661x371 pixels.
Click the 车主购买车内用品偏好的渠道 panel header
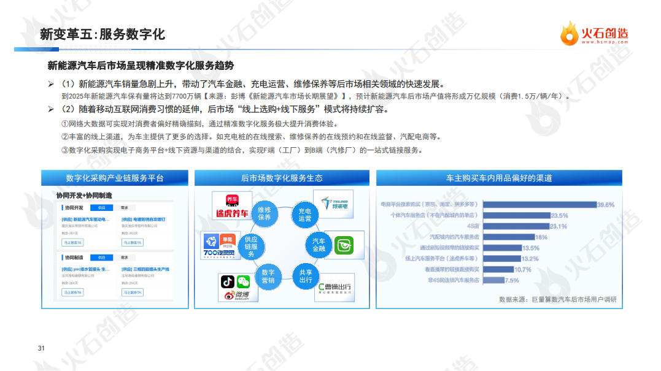(x=499, y=178)
